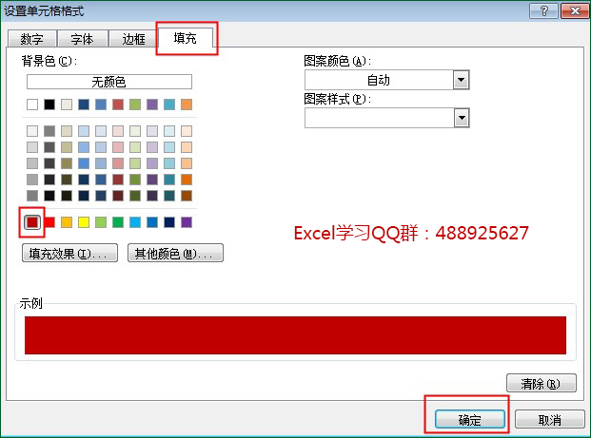Switch to the 数字 tab
Viewport: 591px width, 438px height.
click(x=32, y=39)
